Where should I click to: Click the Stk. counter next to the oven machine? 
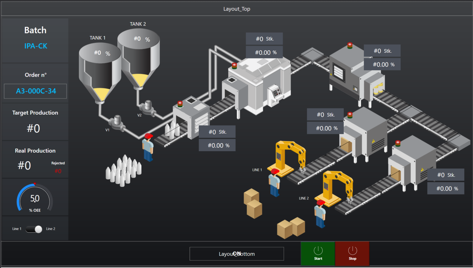(x=382, y=51)
